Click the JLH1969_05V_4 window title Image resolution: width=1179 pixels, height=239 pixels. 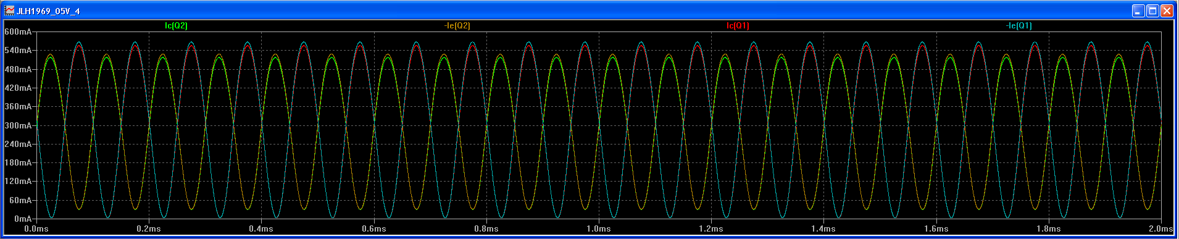(x=48, y=11)
